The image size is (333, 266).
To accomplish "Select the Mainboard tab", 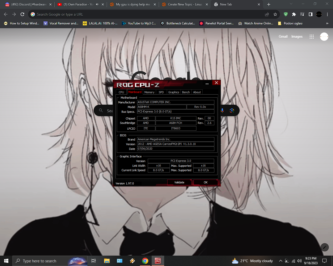I will pyautogui.click(x=135, y=92).
